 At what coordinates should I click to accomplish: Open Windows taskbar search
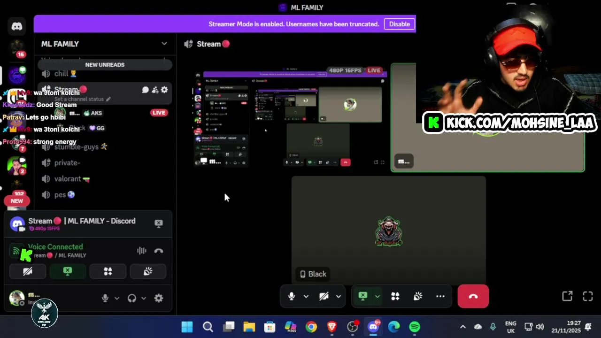pyautogui.click(x=208, y=327)
